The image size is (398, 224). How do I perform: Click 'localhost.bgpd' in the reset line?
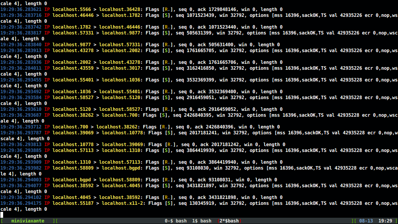72,180
